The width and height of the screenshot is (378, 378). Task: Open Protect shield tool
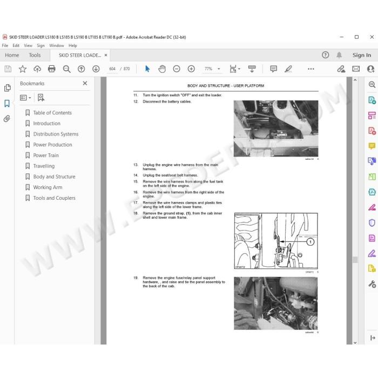tap(372, 222)
